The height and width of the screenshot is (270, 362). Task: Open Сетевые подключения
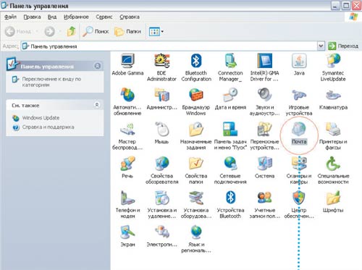coord(230,170)
